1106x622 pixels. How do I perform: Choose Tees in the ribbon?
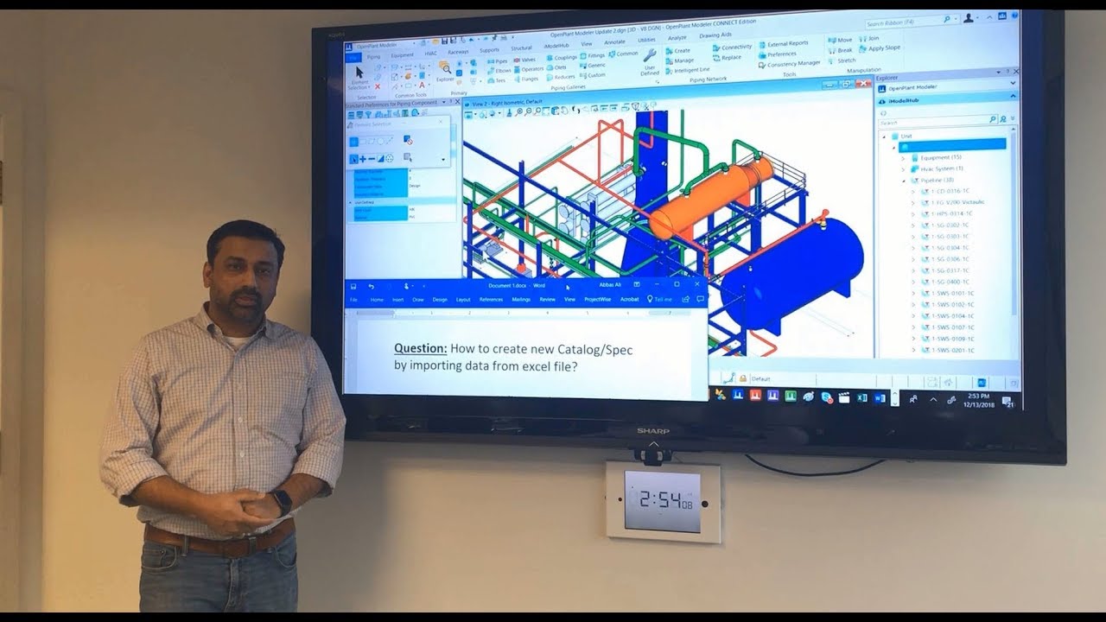(x=496, y=80)
